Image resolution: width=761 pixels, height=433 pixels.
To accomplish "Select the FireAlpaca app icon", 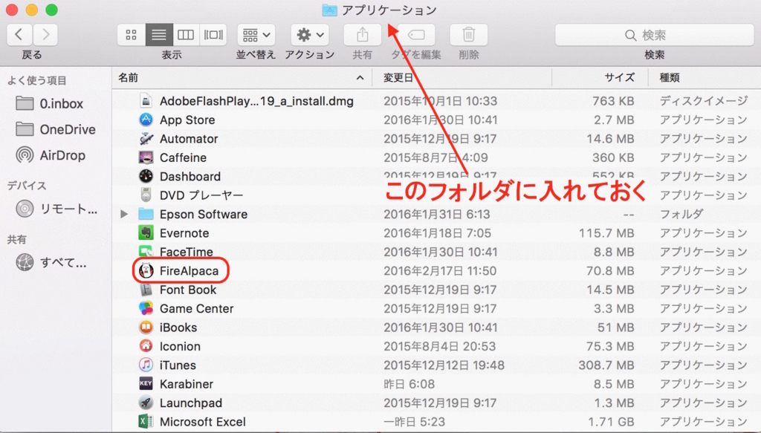I will pos(146,270).
